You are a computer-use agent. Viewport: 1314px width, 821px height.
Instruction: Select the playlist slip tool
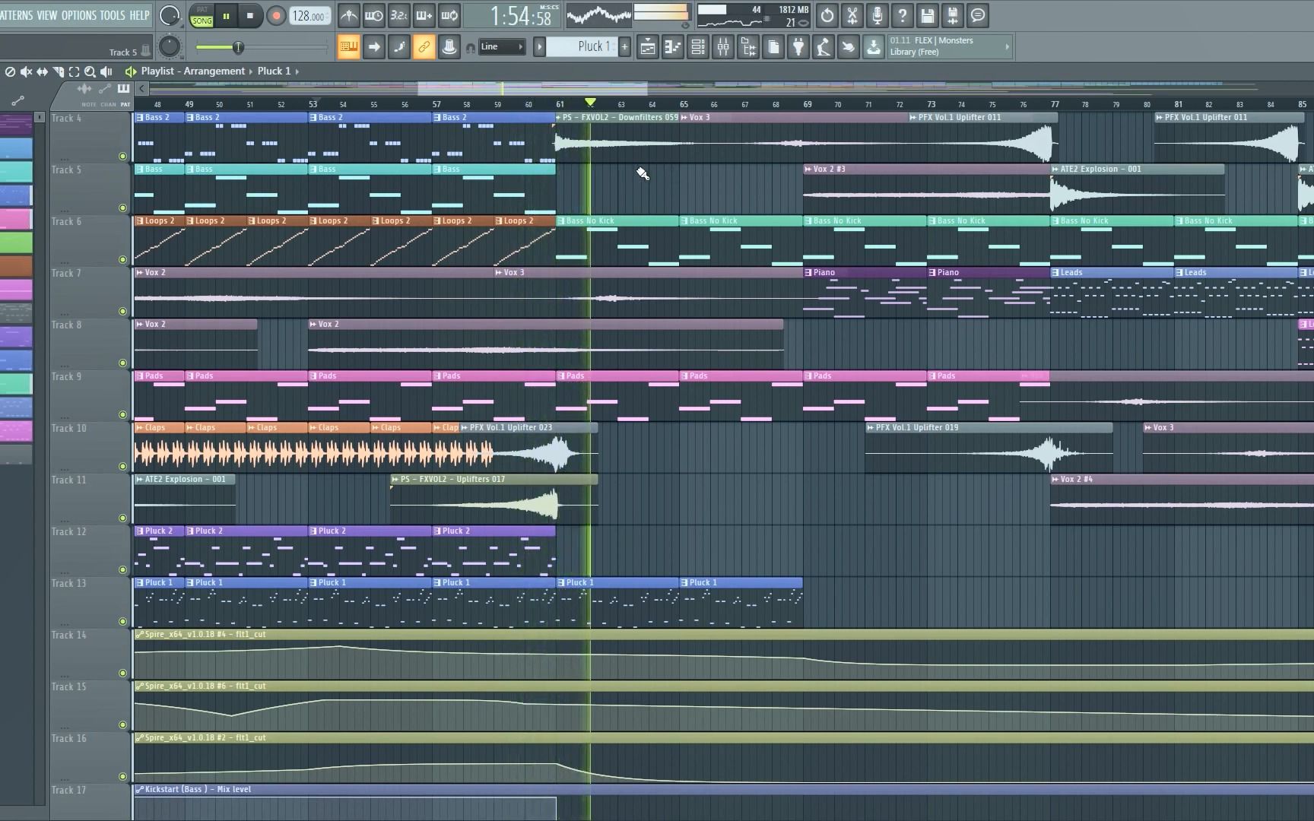coord(42,71)
